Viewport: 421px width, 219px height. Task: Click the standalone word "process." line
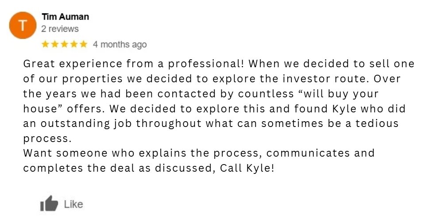47,139
